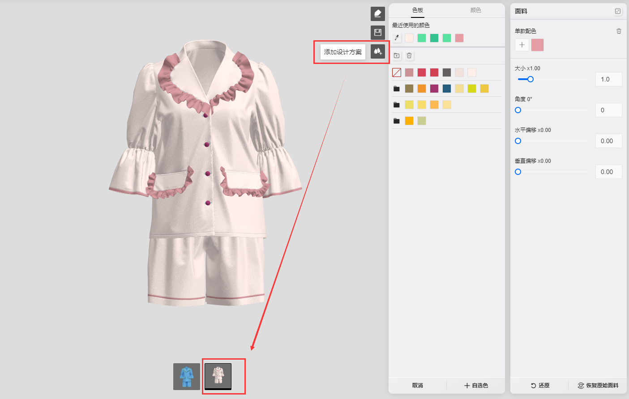Viewport: 629px width, 399px height.
Task: Expand the folder with olive and orange swatches
Action: click(397, 89)
